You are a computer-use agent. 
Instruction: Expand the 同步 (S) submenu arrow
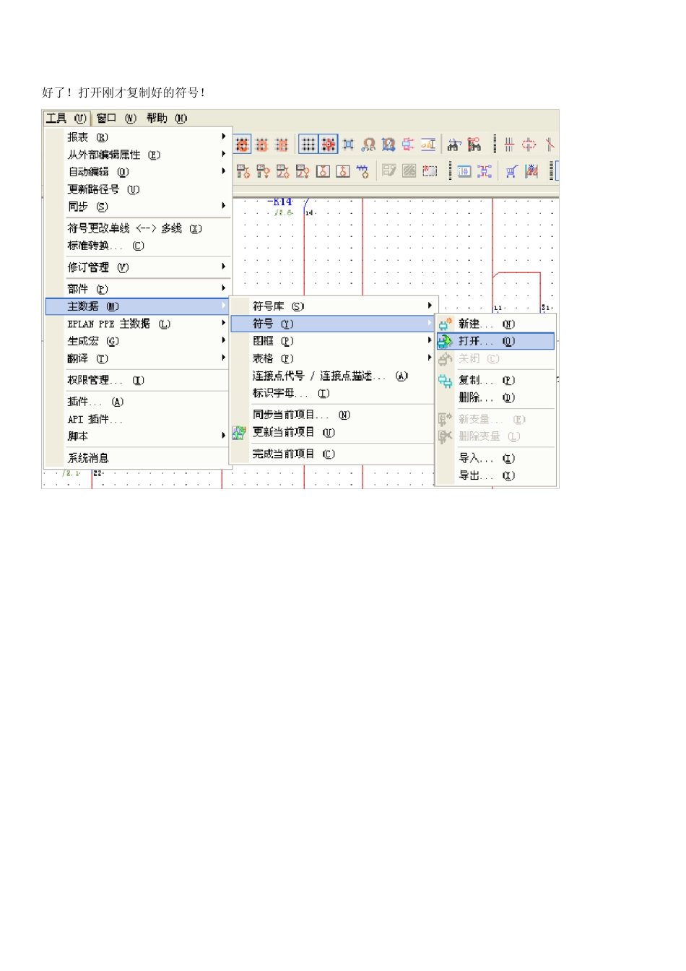224,206
